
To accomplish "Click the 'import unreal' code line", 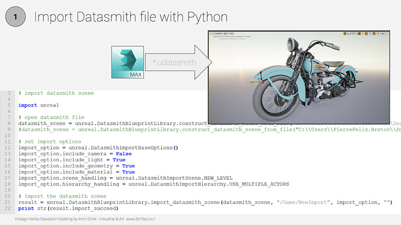I will 35,105.
